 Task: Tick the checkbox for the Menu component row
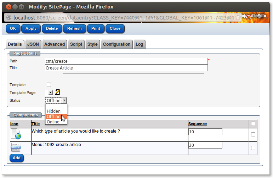point(253,148)
